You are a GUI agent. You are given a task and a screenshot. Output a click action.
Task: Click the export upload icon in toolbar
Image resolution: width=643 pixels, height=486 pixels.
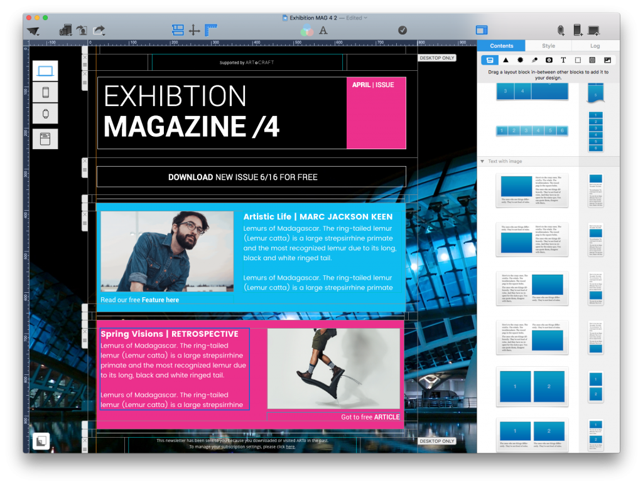[x=82, y=30]
